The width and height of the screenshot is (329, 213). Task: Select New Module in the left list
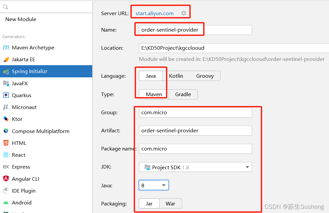[21, 19]
